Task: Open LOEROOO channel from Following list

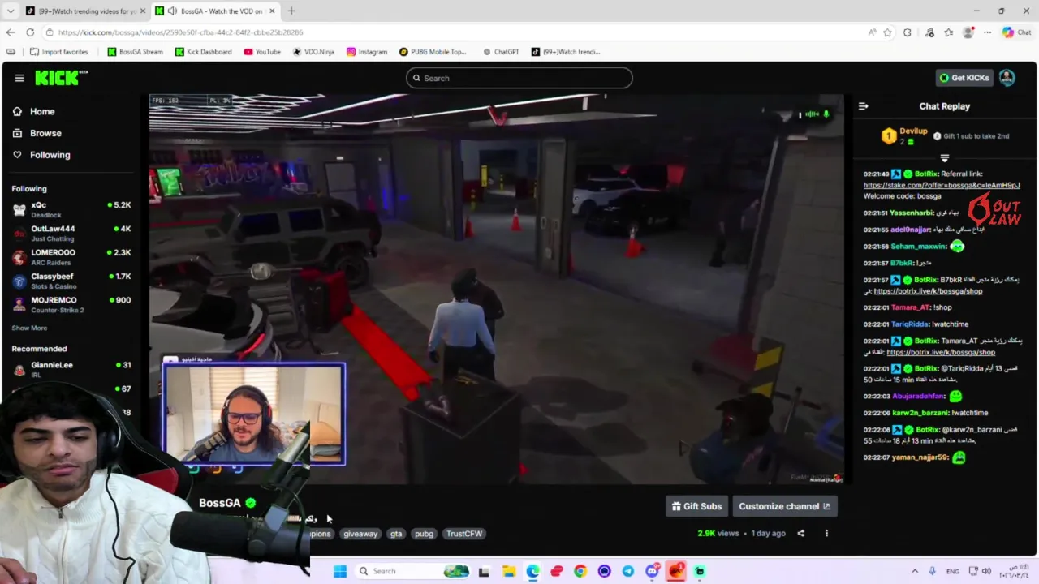Action: click(x=71, y=256)
